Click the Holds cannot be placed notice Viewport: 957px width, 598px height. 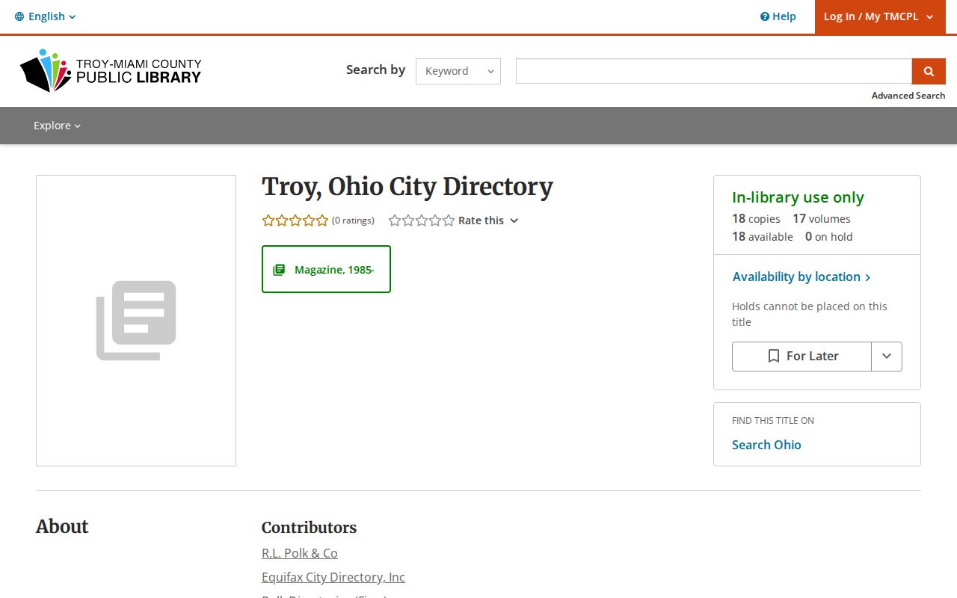(810, 314)
